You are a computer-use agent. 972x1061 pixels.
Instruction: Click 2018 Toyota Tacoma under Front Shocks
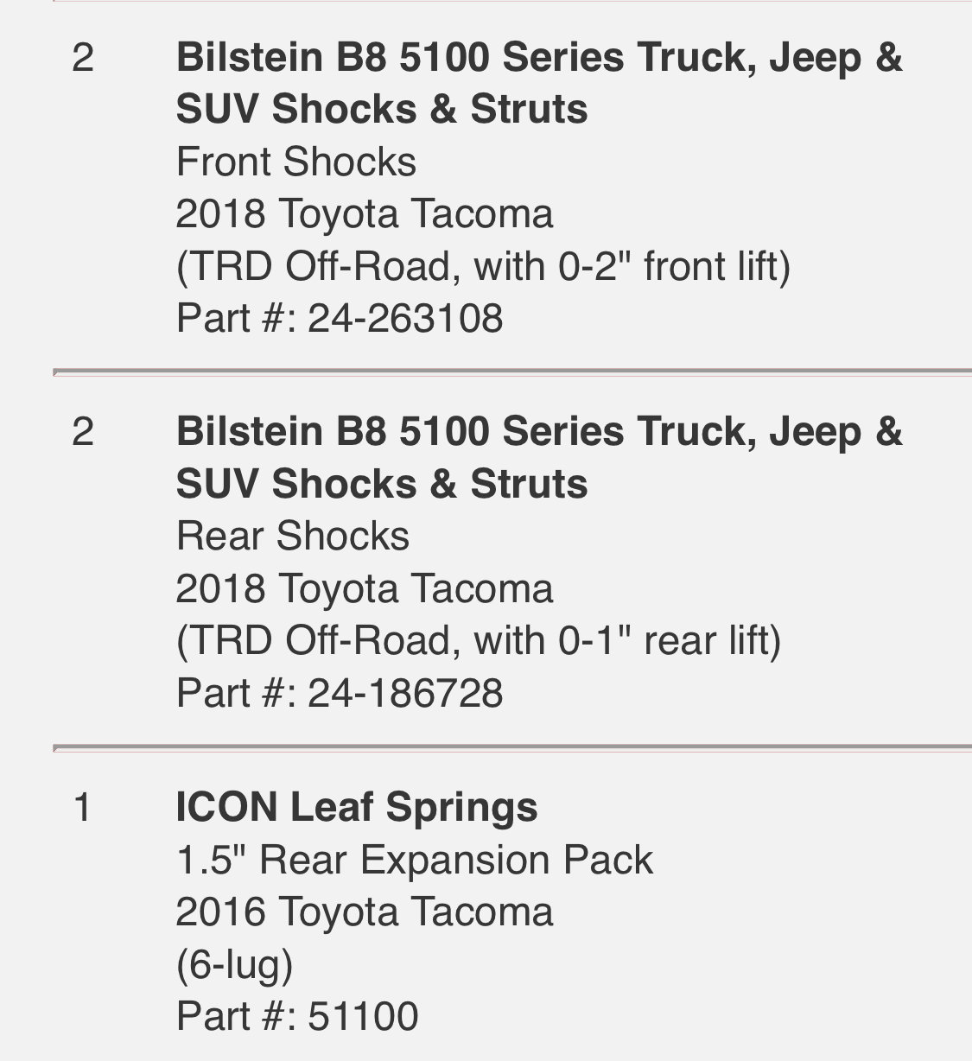pos(365,213)
